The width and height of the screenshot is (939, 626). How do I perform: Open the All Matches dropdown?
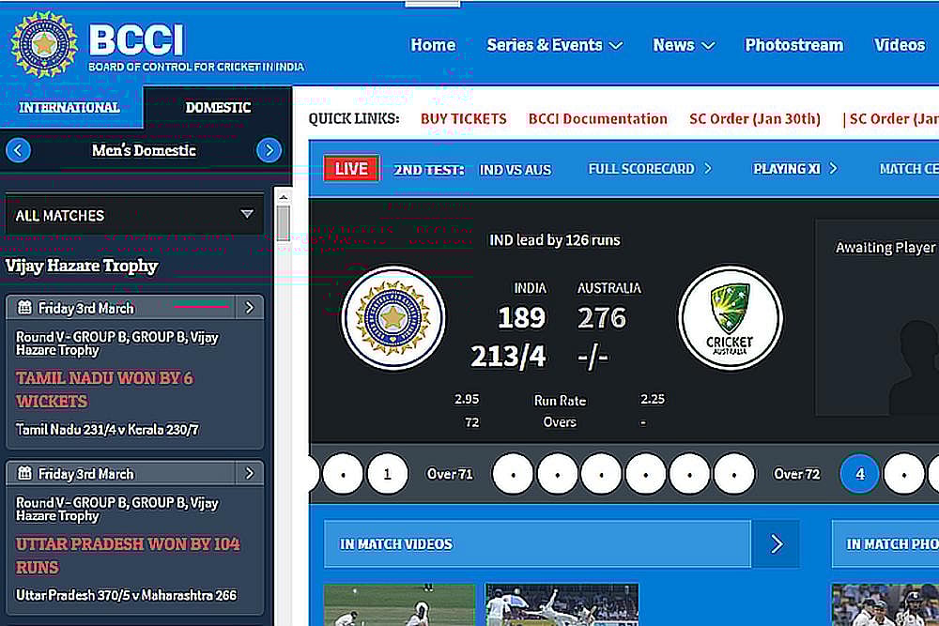click(x=134, y=215)
